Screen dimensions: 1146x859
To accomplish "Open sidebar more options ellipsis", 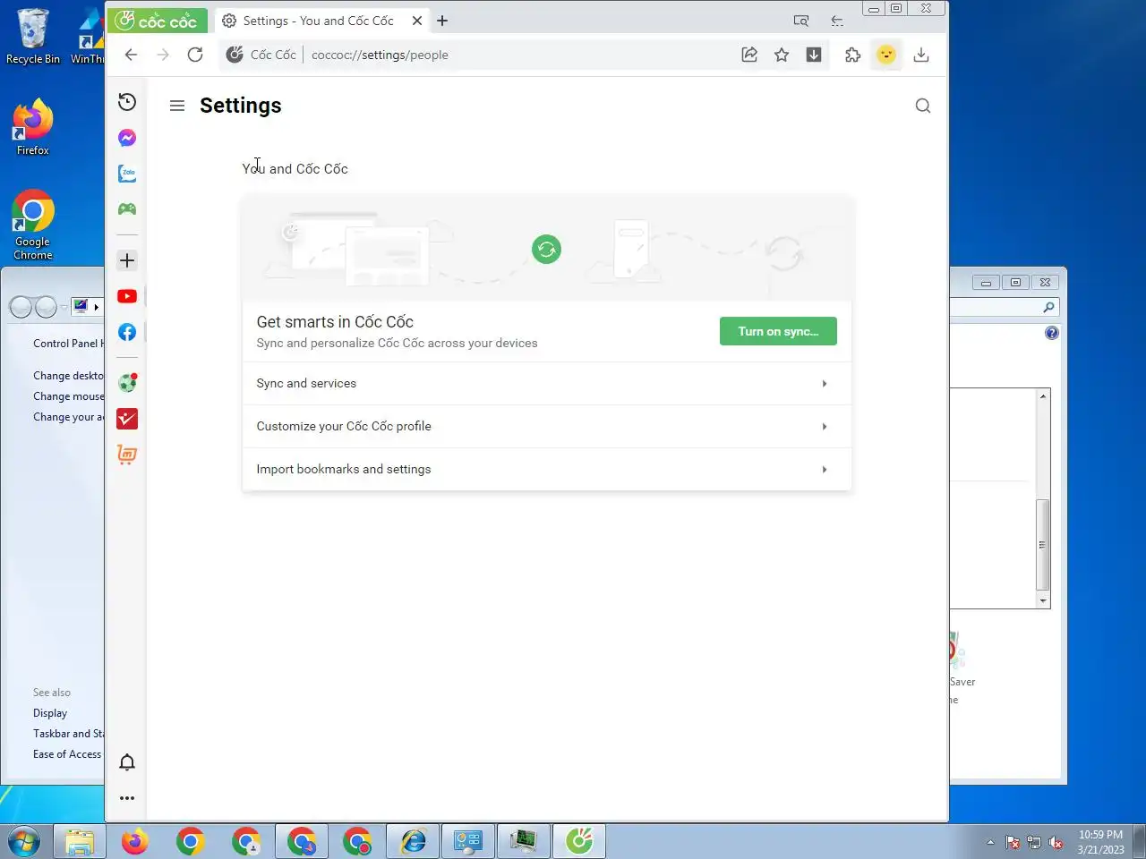I will [x=127, y=798].
